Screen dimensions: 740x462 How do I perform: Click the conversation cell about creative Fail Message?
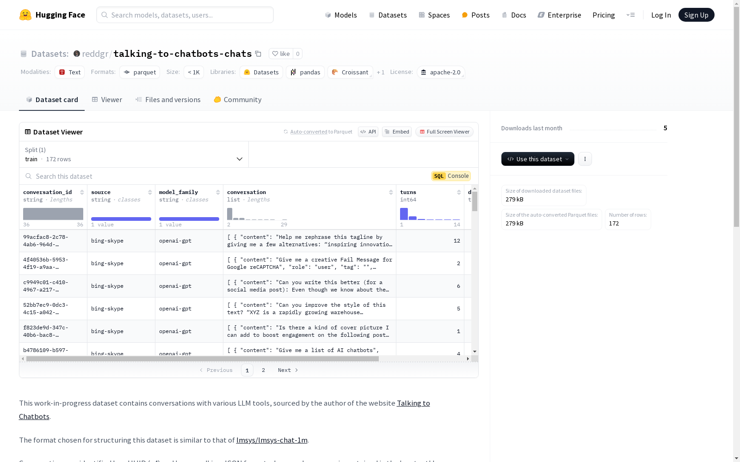[x=309, y=263]
